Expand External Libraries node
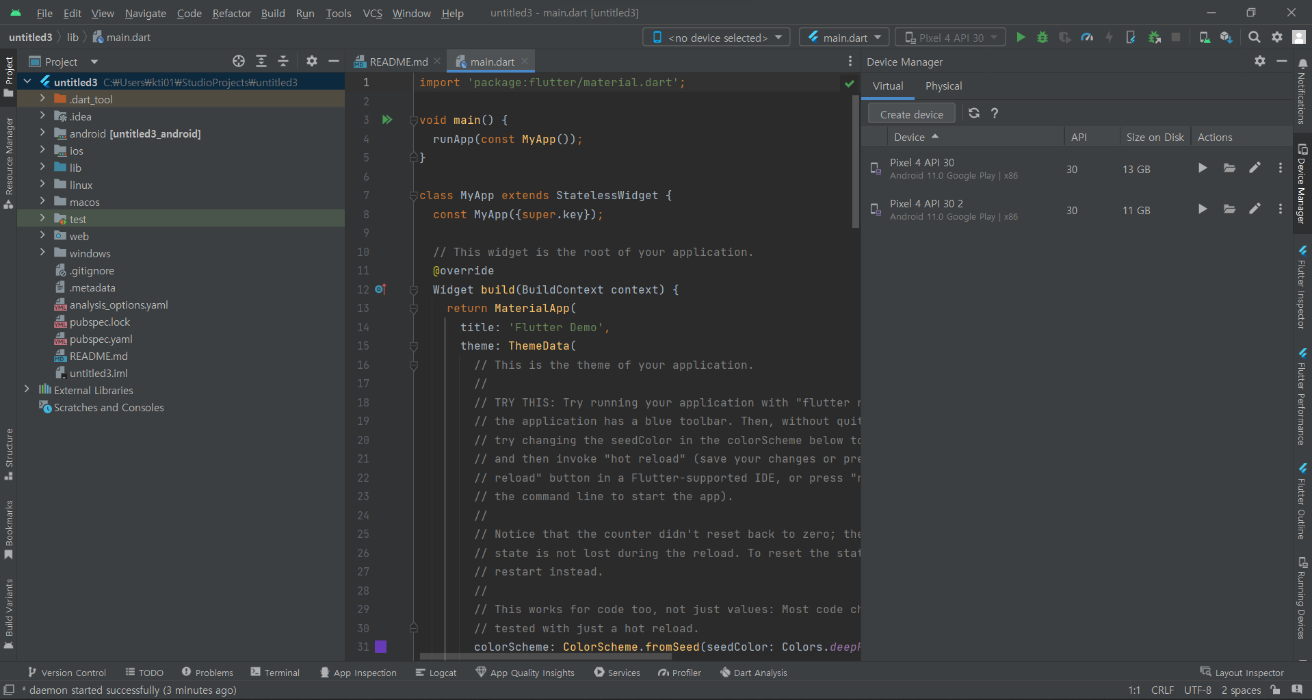Image resolution: width=1312 pixels, height=700 pixels. click(x=27, y=389)
